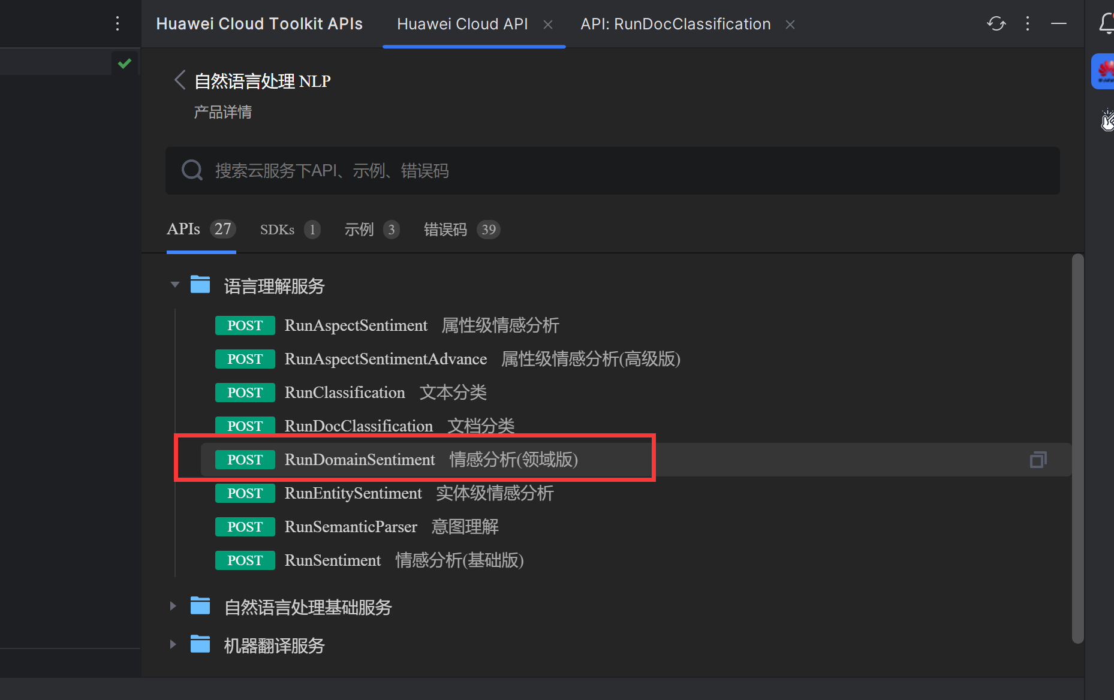Open the 产品详情 link
Screen dimensions: 1114x700
223,112
